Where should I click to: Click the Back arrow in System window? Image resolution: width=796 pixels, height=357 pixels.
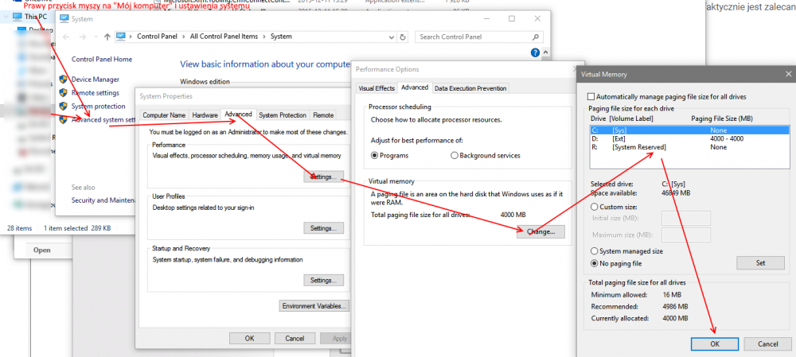(66, 37)
